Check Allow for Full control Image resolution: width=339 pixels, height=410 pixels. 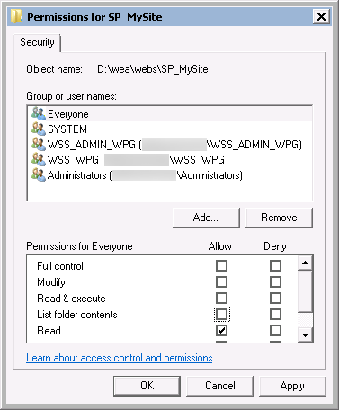(221, 266)
